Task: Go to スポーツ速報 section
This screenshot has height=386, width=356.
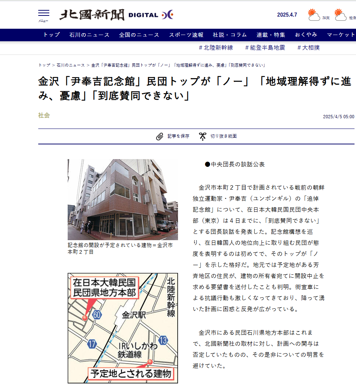Action: pyautogui.click(x=186, y=35)
